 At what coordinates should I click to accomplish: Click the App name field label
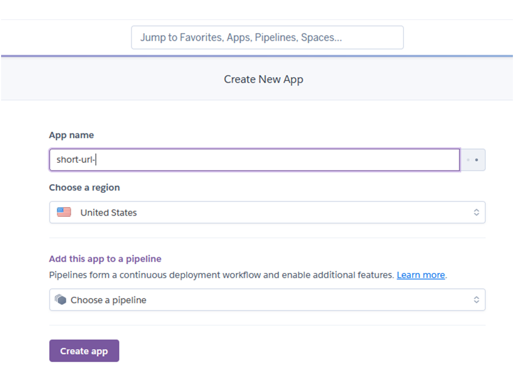click(71, 135)
